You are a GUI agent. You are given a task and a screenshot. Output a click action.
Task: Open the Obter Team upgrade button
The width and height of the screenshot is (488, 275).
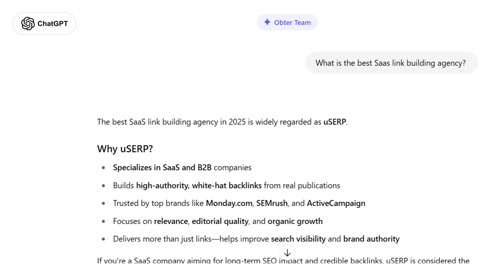287,22
